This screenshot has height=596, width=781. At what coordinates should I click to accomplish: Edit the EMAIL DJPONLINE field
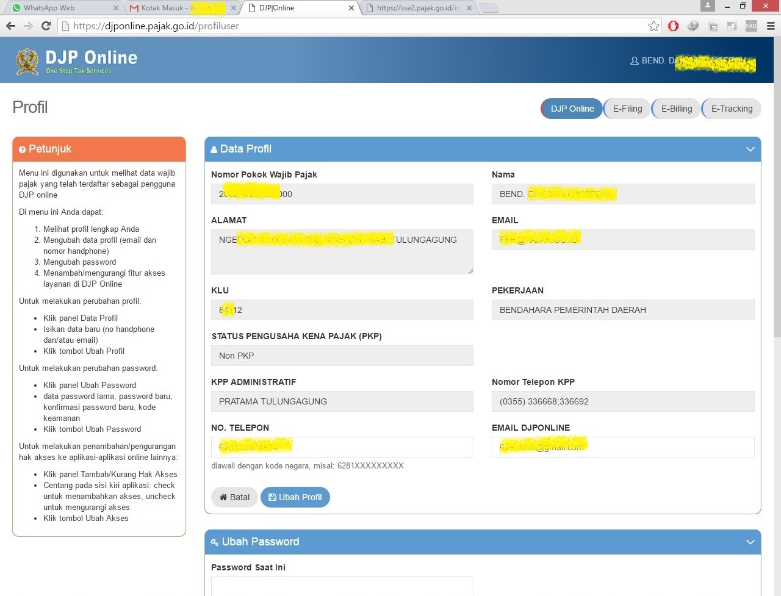pyautogui.click(x=623, y=447)
